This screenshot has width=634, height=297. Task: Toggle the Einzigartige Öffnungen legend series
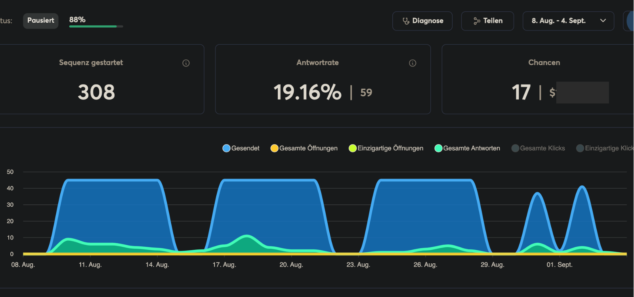(386, 148)
